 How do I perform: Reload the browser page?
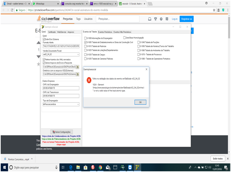[12, 10]
